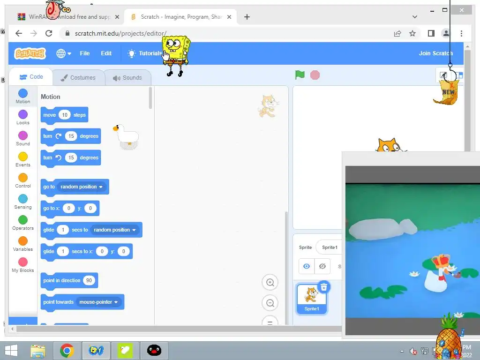Click the 10 steps value in move block
Screen dimensions: 480x360
[x=65, y=115]
